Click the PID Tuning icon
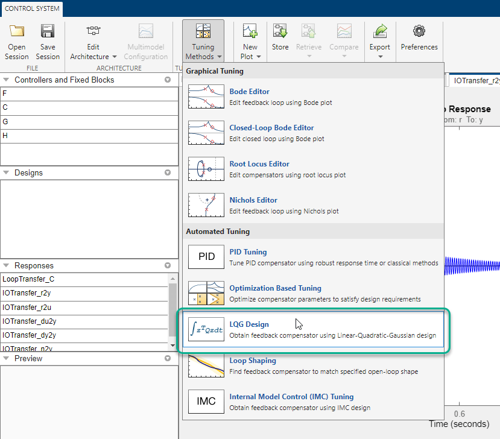The image size is (500, 439). (206, 257)
